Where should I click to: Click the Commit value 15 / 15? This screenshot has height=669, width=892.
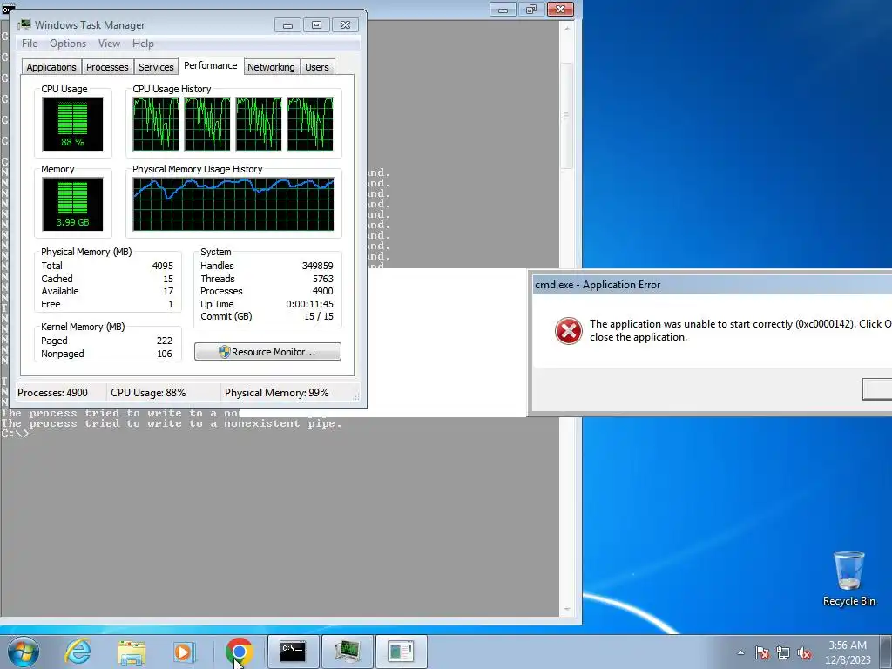coord(319,317)
